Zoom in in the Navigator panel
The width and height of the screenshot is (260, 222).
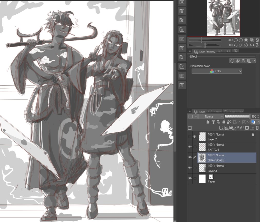click(241, 40)
